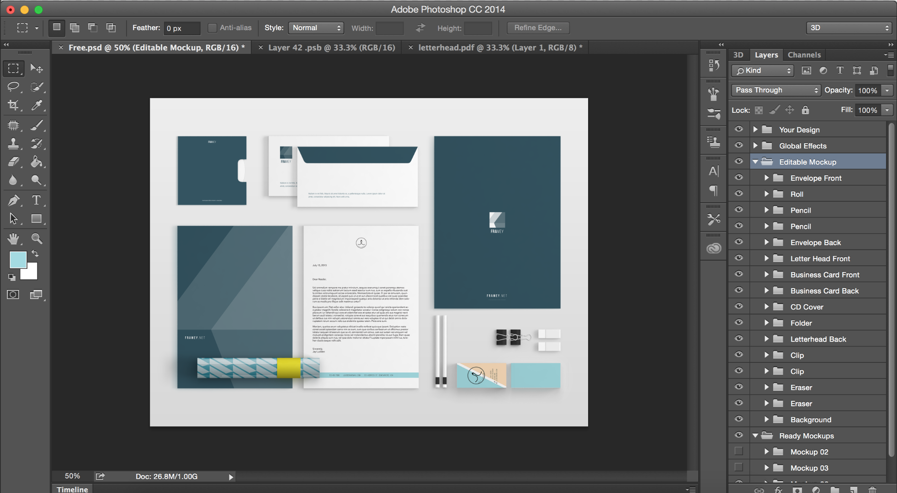Switch to the 3D tab
Screen dimensions: 897x493
coord(738,55)
